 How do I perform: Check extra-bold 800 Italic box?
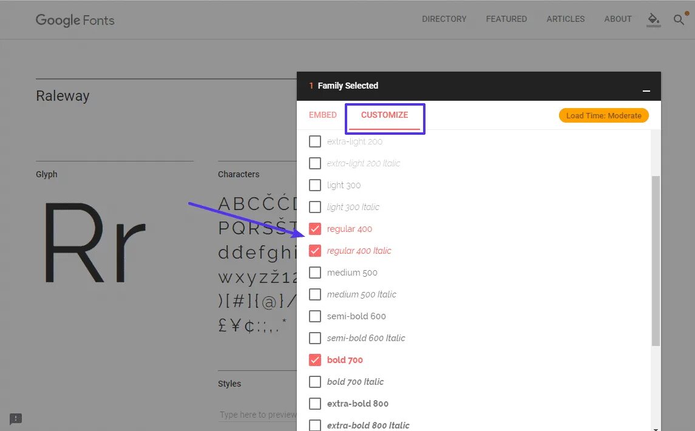point(314,426)
